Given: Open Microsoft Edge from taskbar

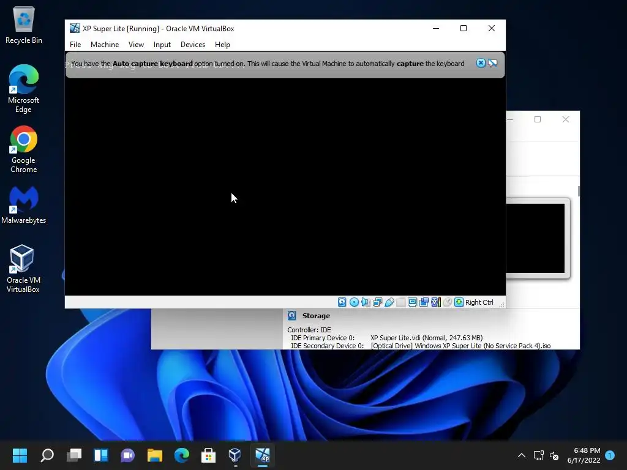Looking at the screenshot, I should point(181,455).
